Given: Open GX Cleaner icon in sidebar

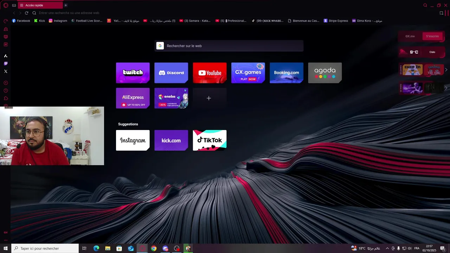Looking at the screenshot, I should click(x=6, y=29).
